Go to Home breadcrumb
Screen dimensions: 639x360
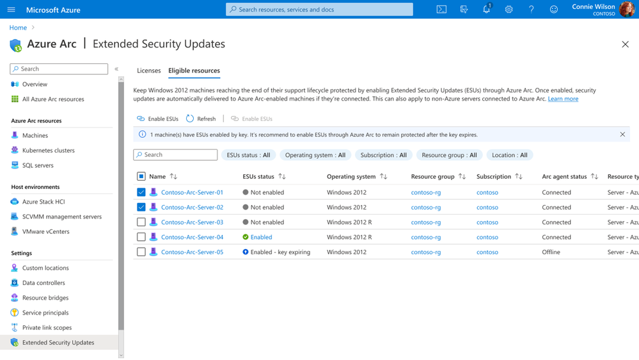[x=18, y=28]
